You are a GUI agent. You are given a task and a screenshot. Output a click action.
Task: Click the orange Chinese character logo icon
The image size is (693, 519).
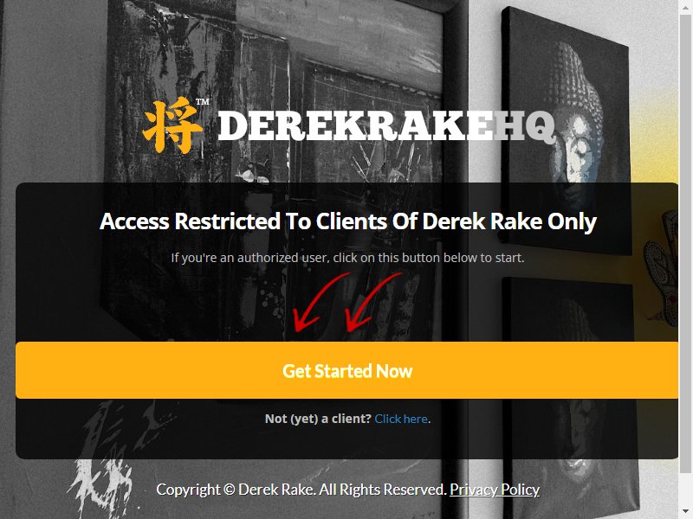click(x=172, y=125)
